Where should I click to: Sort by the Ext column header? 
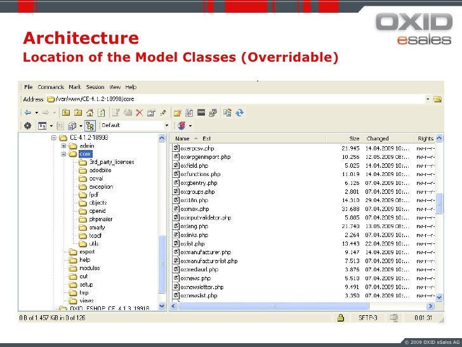[x=206, y=139]
